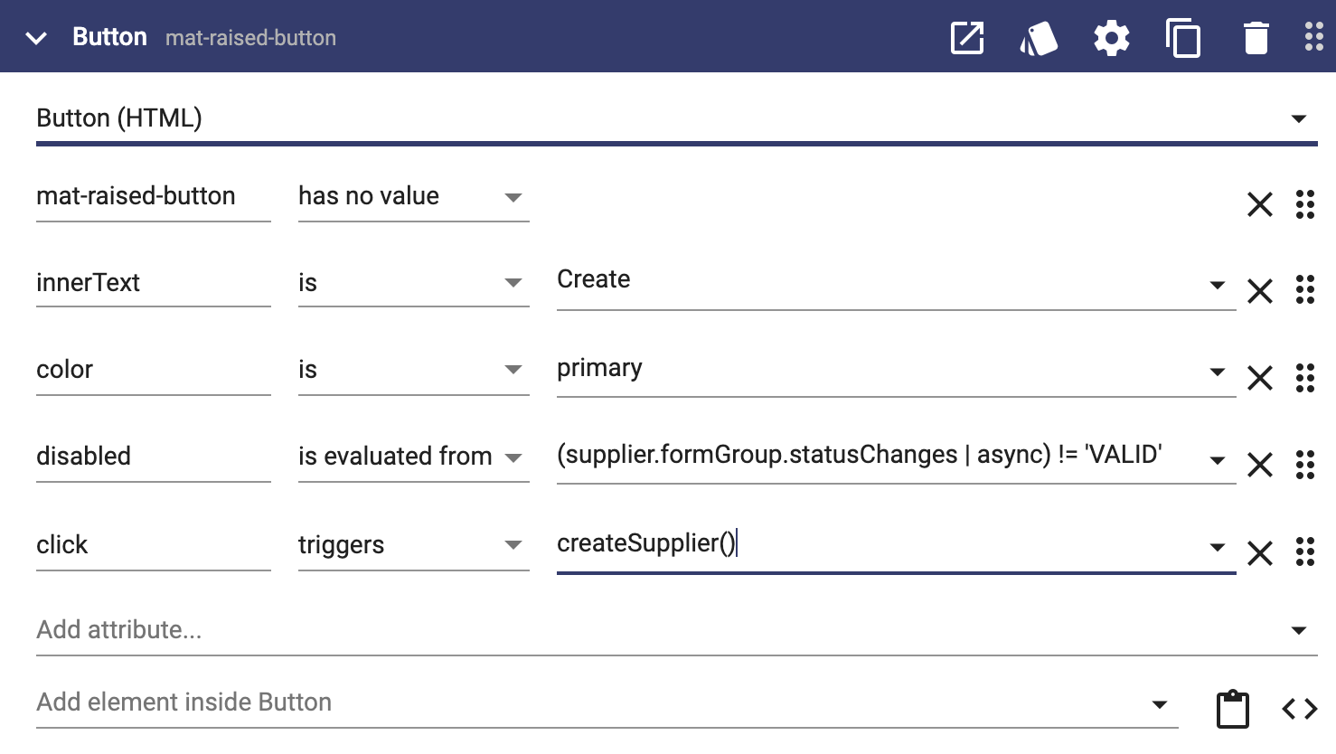This screenshot has width=1336, height=754.
Task: Edit the innerText attribute name field
Action: [x=153, y=283]
